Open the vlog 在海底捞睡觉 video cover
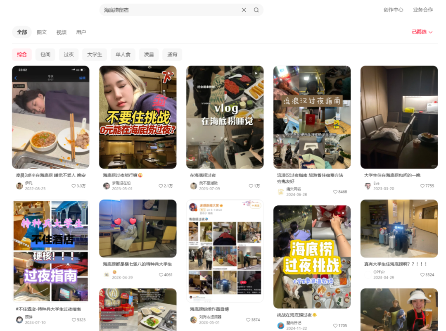The image size is (446, 331). [x=225, y=117]
